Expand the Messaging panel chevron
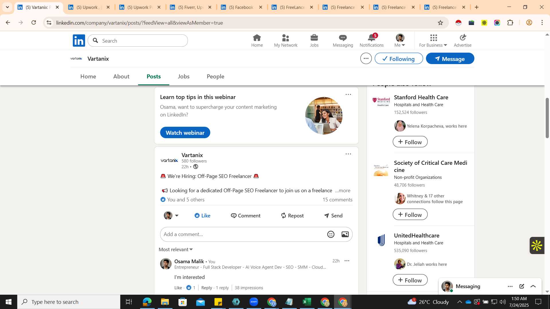This screenshot has width=550, height=309. [x=533, y=286]
